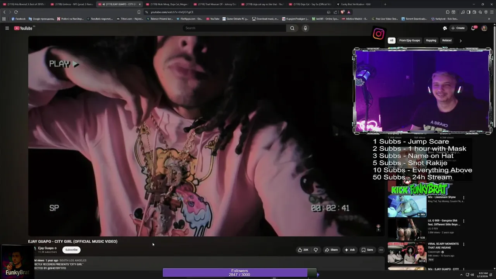Toggle the browser sidebar panel icon
The image size is (496, 279).
pyautogui.click(x=468, y=12)
